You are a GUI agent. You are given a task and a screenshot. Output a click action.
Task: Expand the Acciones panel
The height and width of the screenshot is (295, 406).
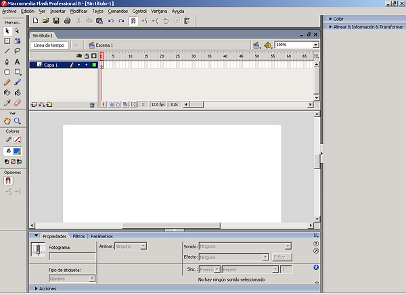tap(47, 289)
